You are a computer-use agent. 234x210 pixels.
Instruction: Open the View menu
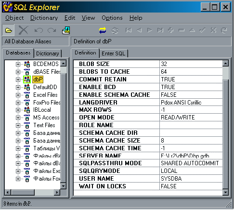pyautogui.click(x=88, y=18)
